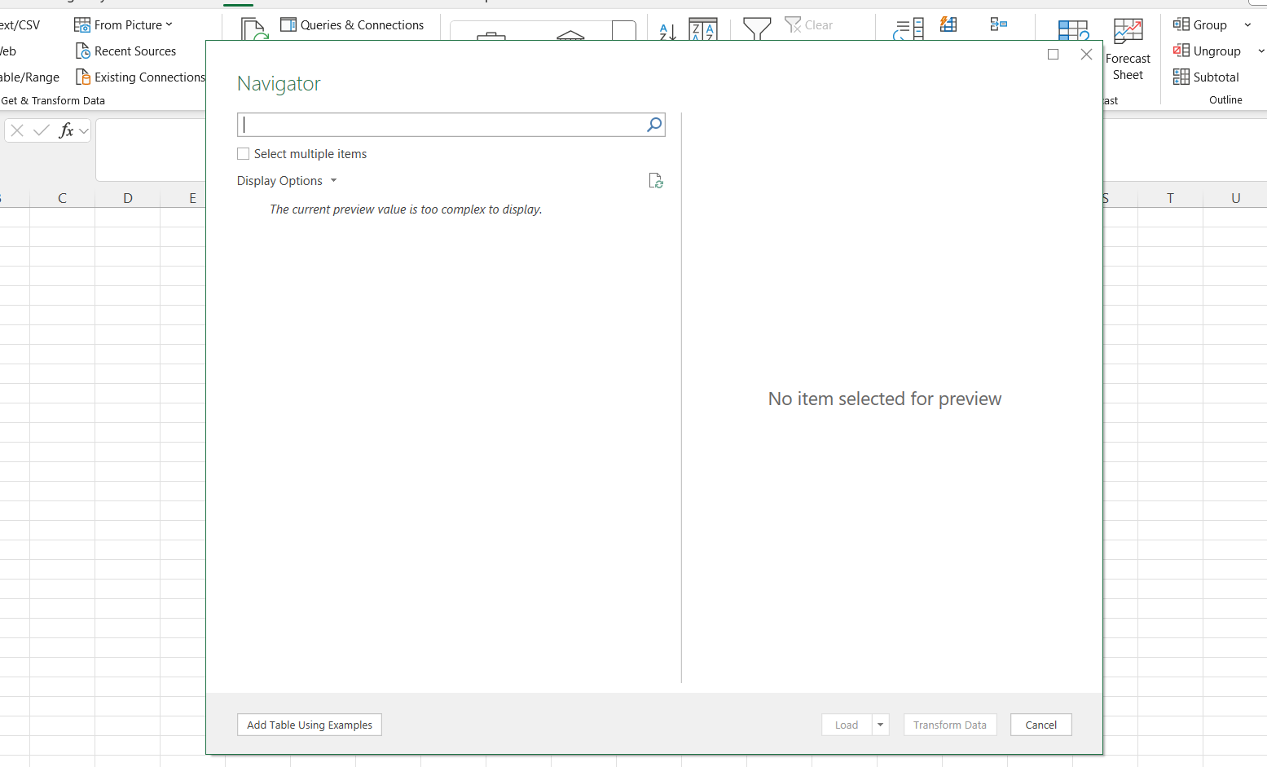1267x767 pixels.
Task: Click the Refresh All icon in the ribbon
Action: (254, 30)
